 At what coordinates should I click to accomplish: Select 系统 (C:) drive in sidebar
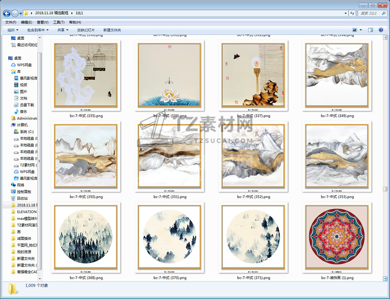[x=26, y=132]
